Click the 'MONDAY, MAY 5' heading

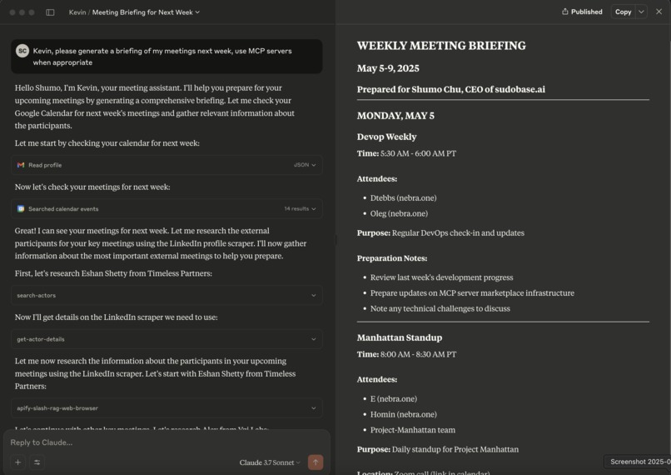[x=395, y=116]
